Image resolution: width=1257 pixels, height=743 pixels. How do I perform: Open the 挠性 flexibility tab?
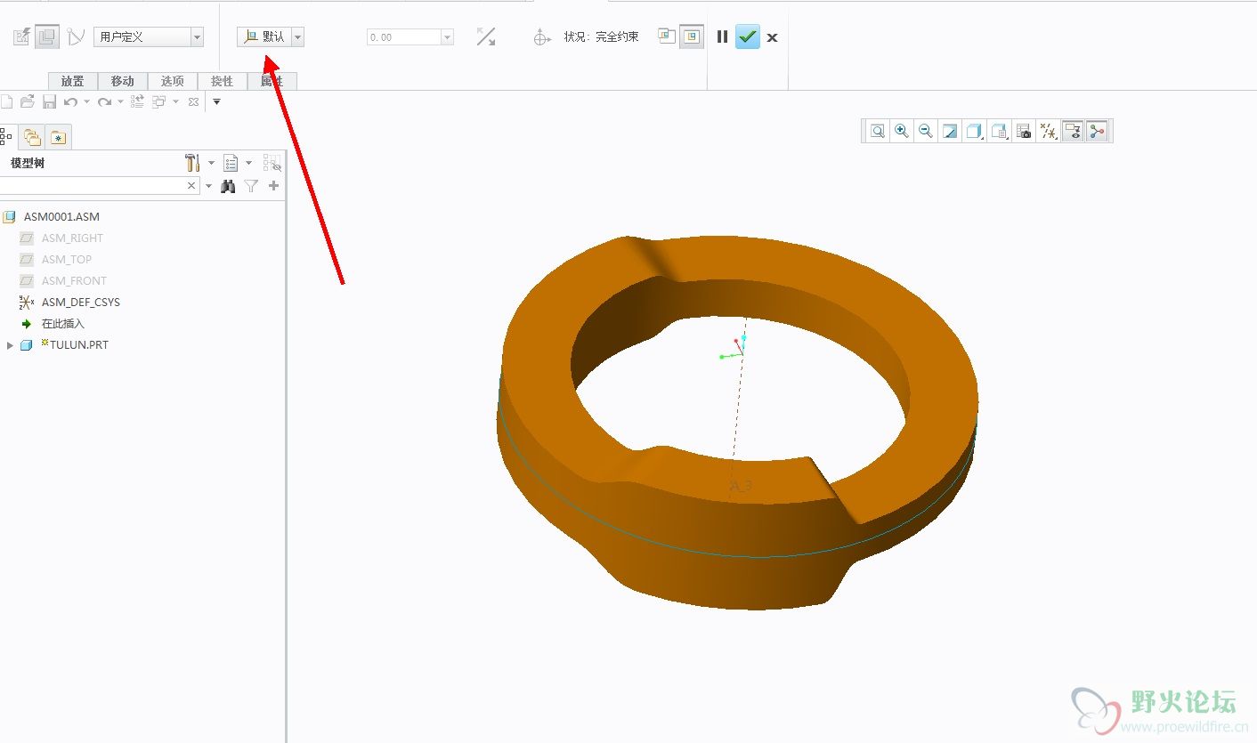coord(222,81)
